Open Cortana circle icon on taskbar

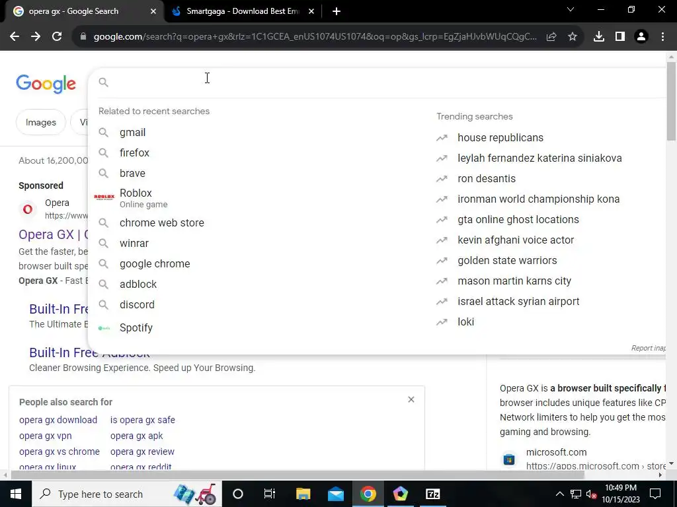click(x=238, y=494)
